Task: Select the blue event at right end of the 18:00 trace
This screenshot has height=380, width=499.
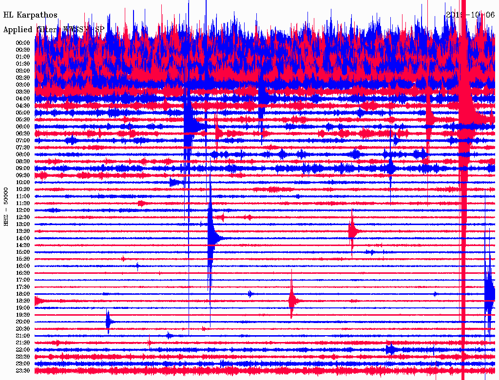Action: click(489, 293)
